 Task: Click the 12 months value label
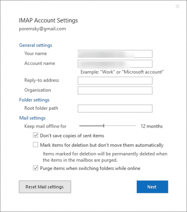152,126
